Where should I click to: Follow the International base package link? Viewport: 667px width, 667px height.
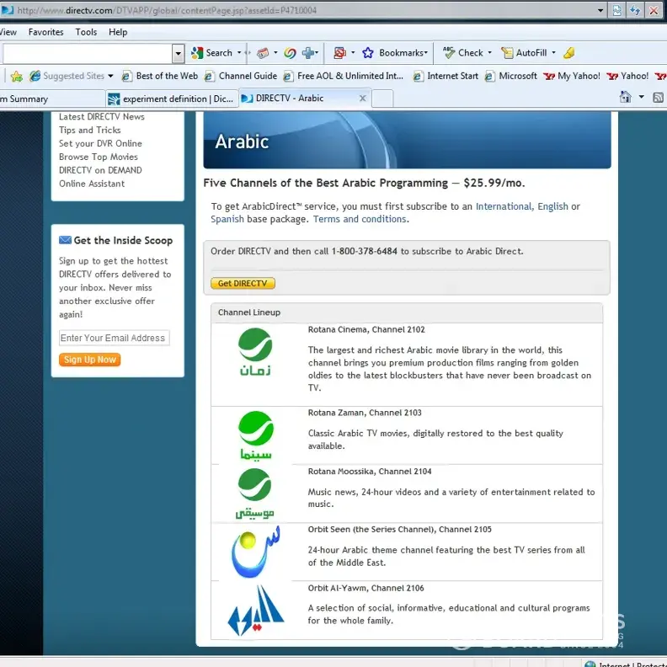tap(504, 206)
